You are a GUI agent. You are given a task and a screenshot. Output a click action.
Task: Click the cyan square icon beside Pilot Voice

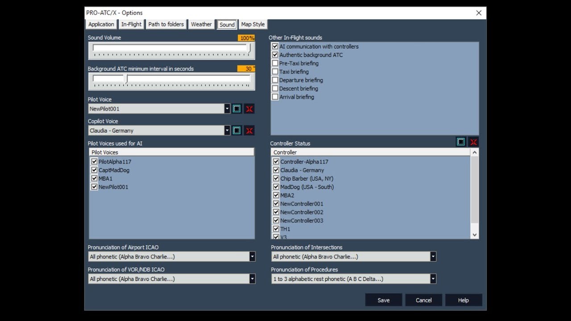click(237, 109)
